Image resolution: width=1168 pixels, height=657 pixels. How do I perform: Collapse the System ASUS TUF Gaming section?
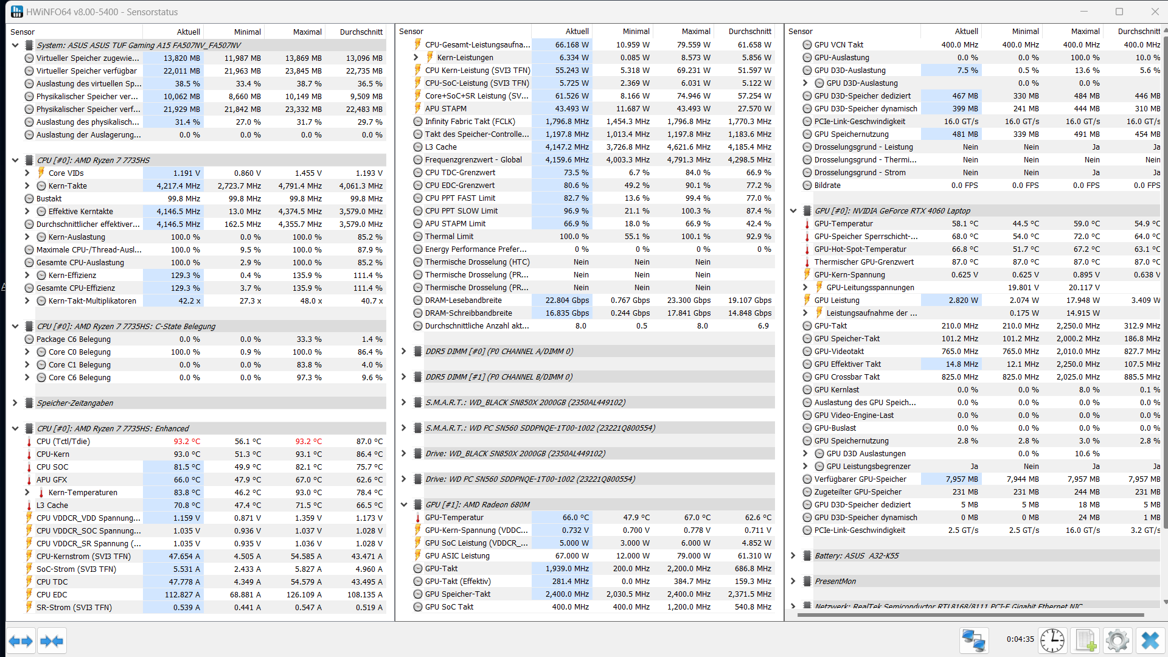tap(15, 45)
